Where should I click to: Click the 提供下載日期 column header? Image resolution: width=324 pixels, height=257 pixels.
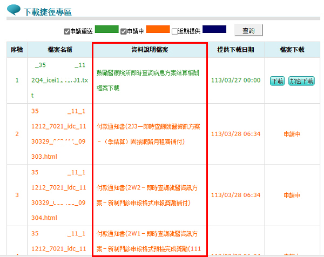point(235,50)
